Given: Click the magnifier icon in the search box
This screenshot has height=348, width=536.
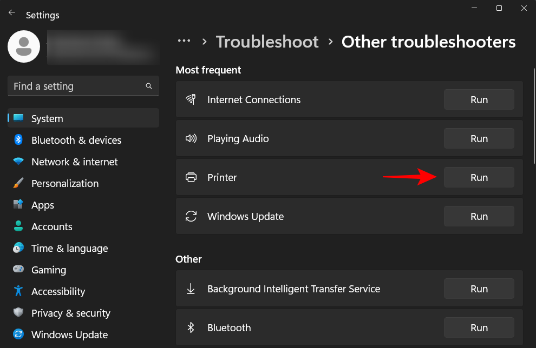Looking at the screenshot, I should [x=149, y=86].
